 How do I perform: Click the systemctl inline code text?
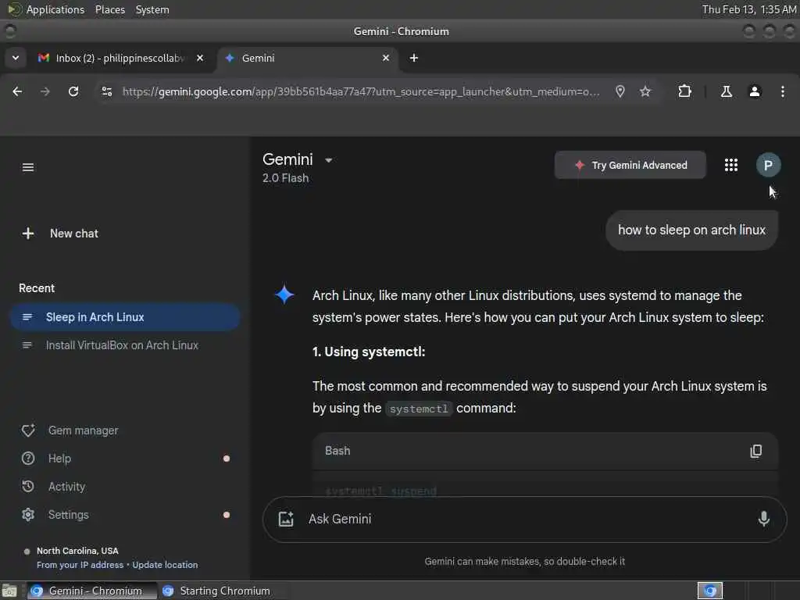point(419,409)
